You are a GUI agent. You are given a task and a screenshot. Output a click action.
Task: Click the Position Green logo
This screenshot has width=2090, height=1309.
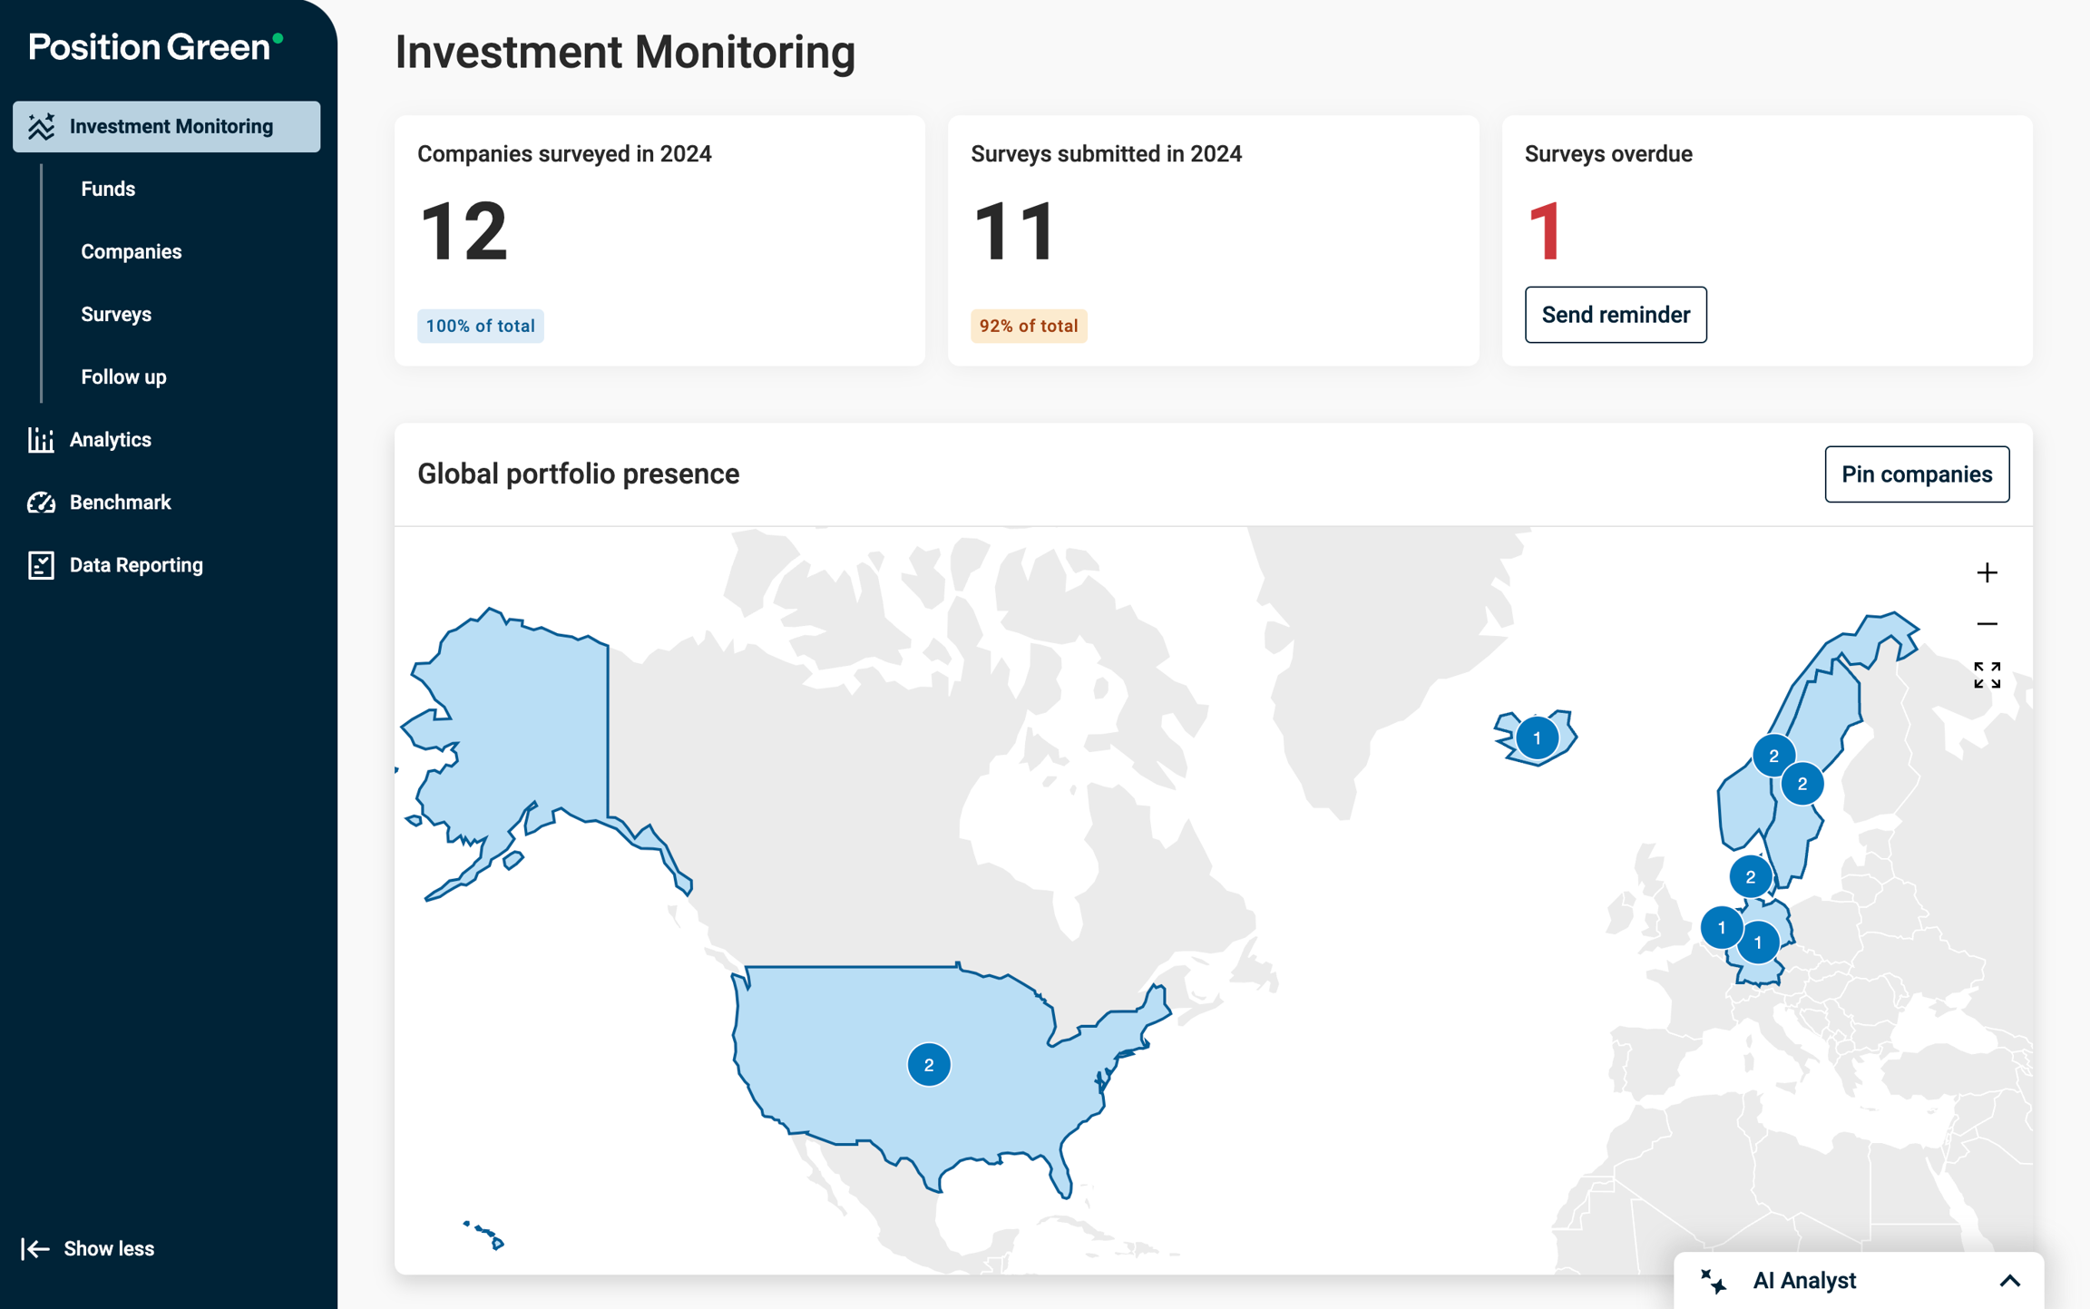[x=155, y=47]
